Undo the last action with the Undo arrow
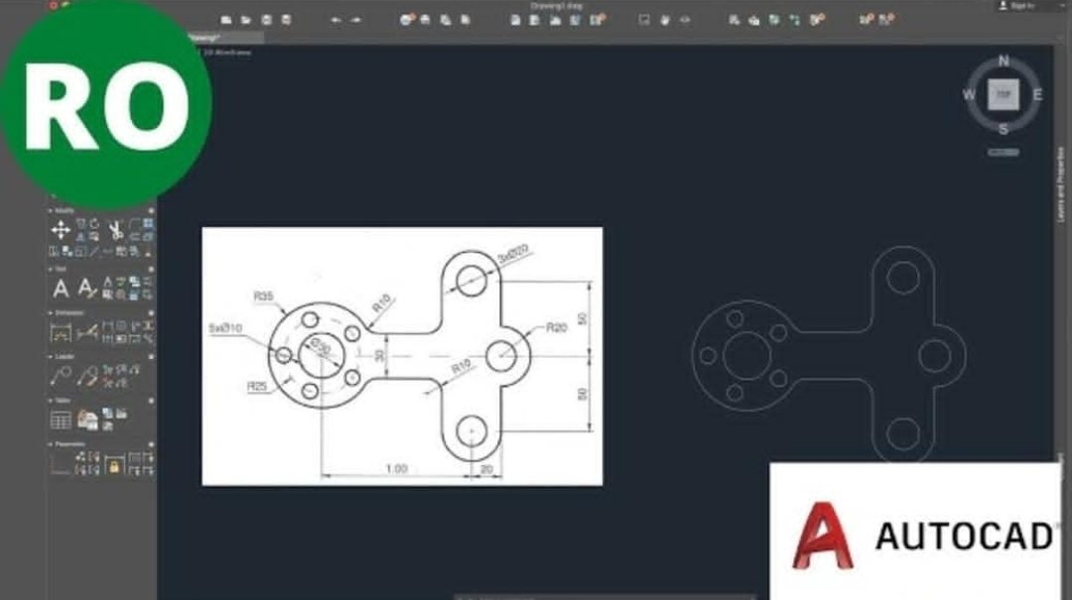1072x600 pixels. (336, 19)
